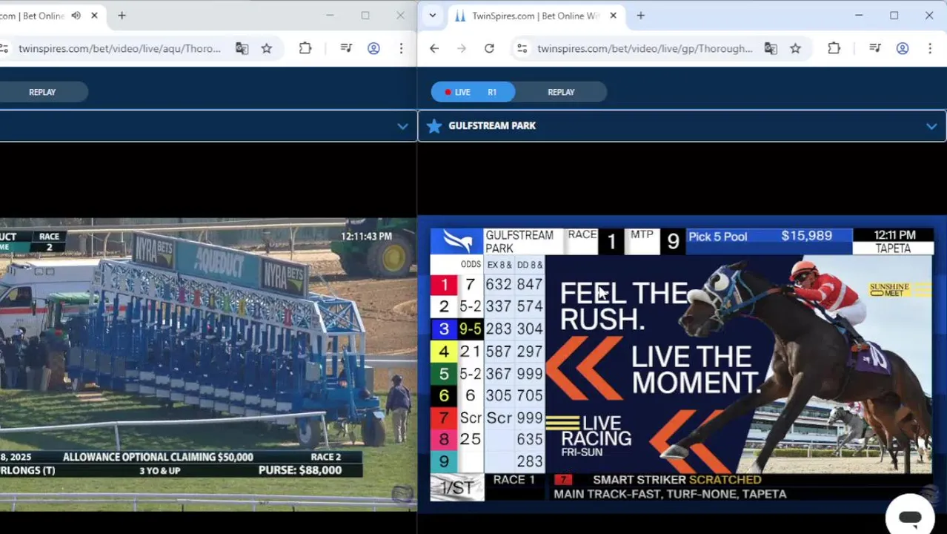The height and width of the screenshot is (534, 947).
Task: Switch to the LIVE R1 video feed
Action: click(x=473, y=92)
